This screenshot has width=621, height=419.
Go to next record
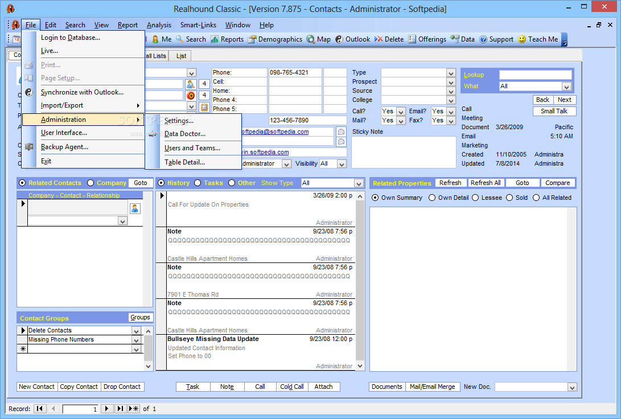[x=106, y=409]
